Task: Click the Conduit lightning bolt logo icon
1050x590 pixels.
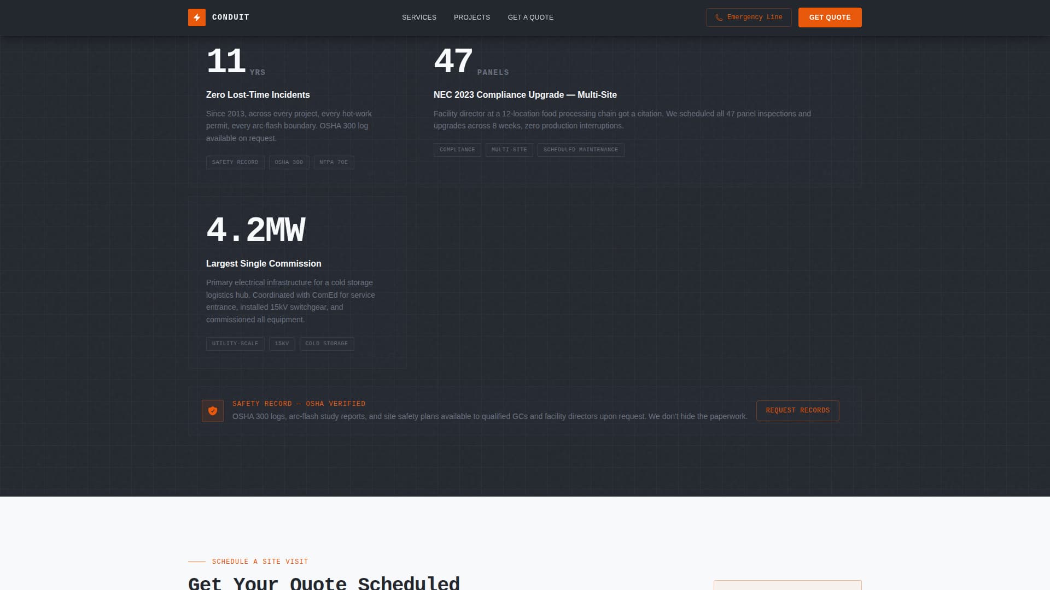Action: coord(197,17)
